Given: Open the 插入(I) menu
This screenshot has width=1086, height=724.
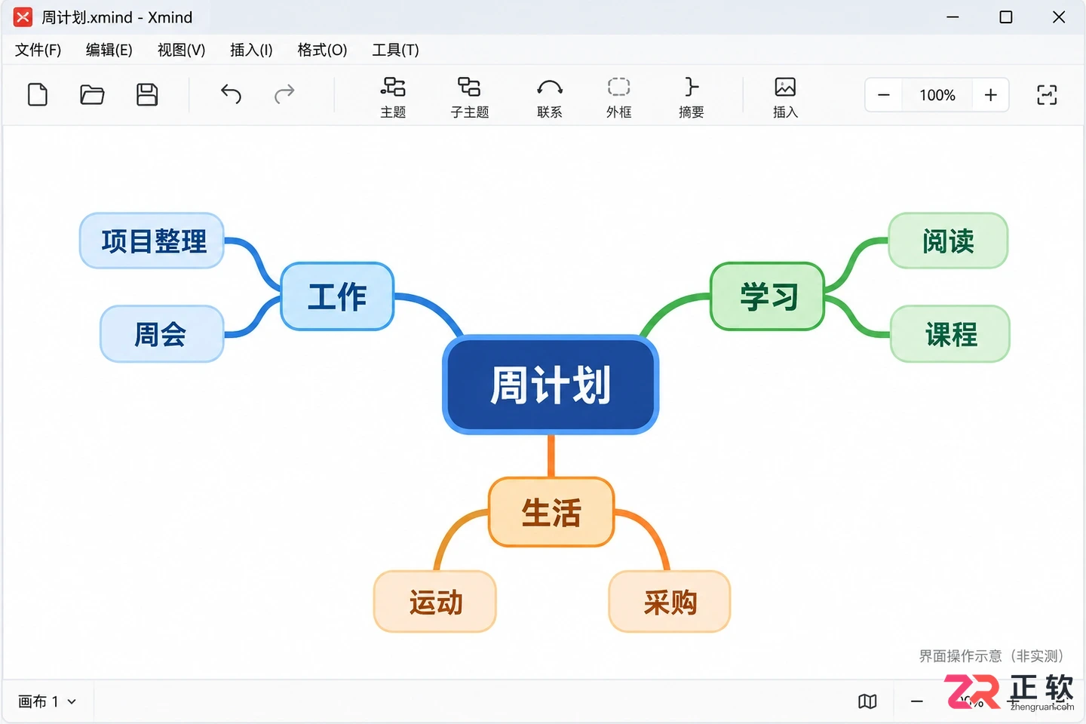Looking at the screenshot, I should point(251,50).
